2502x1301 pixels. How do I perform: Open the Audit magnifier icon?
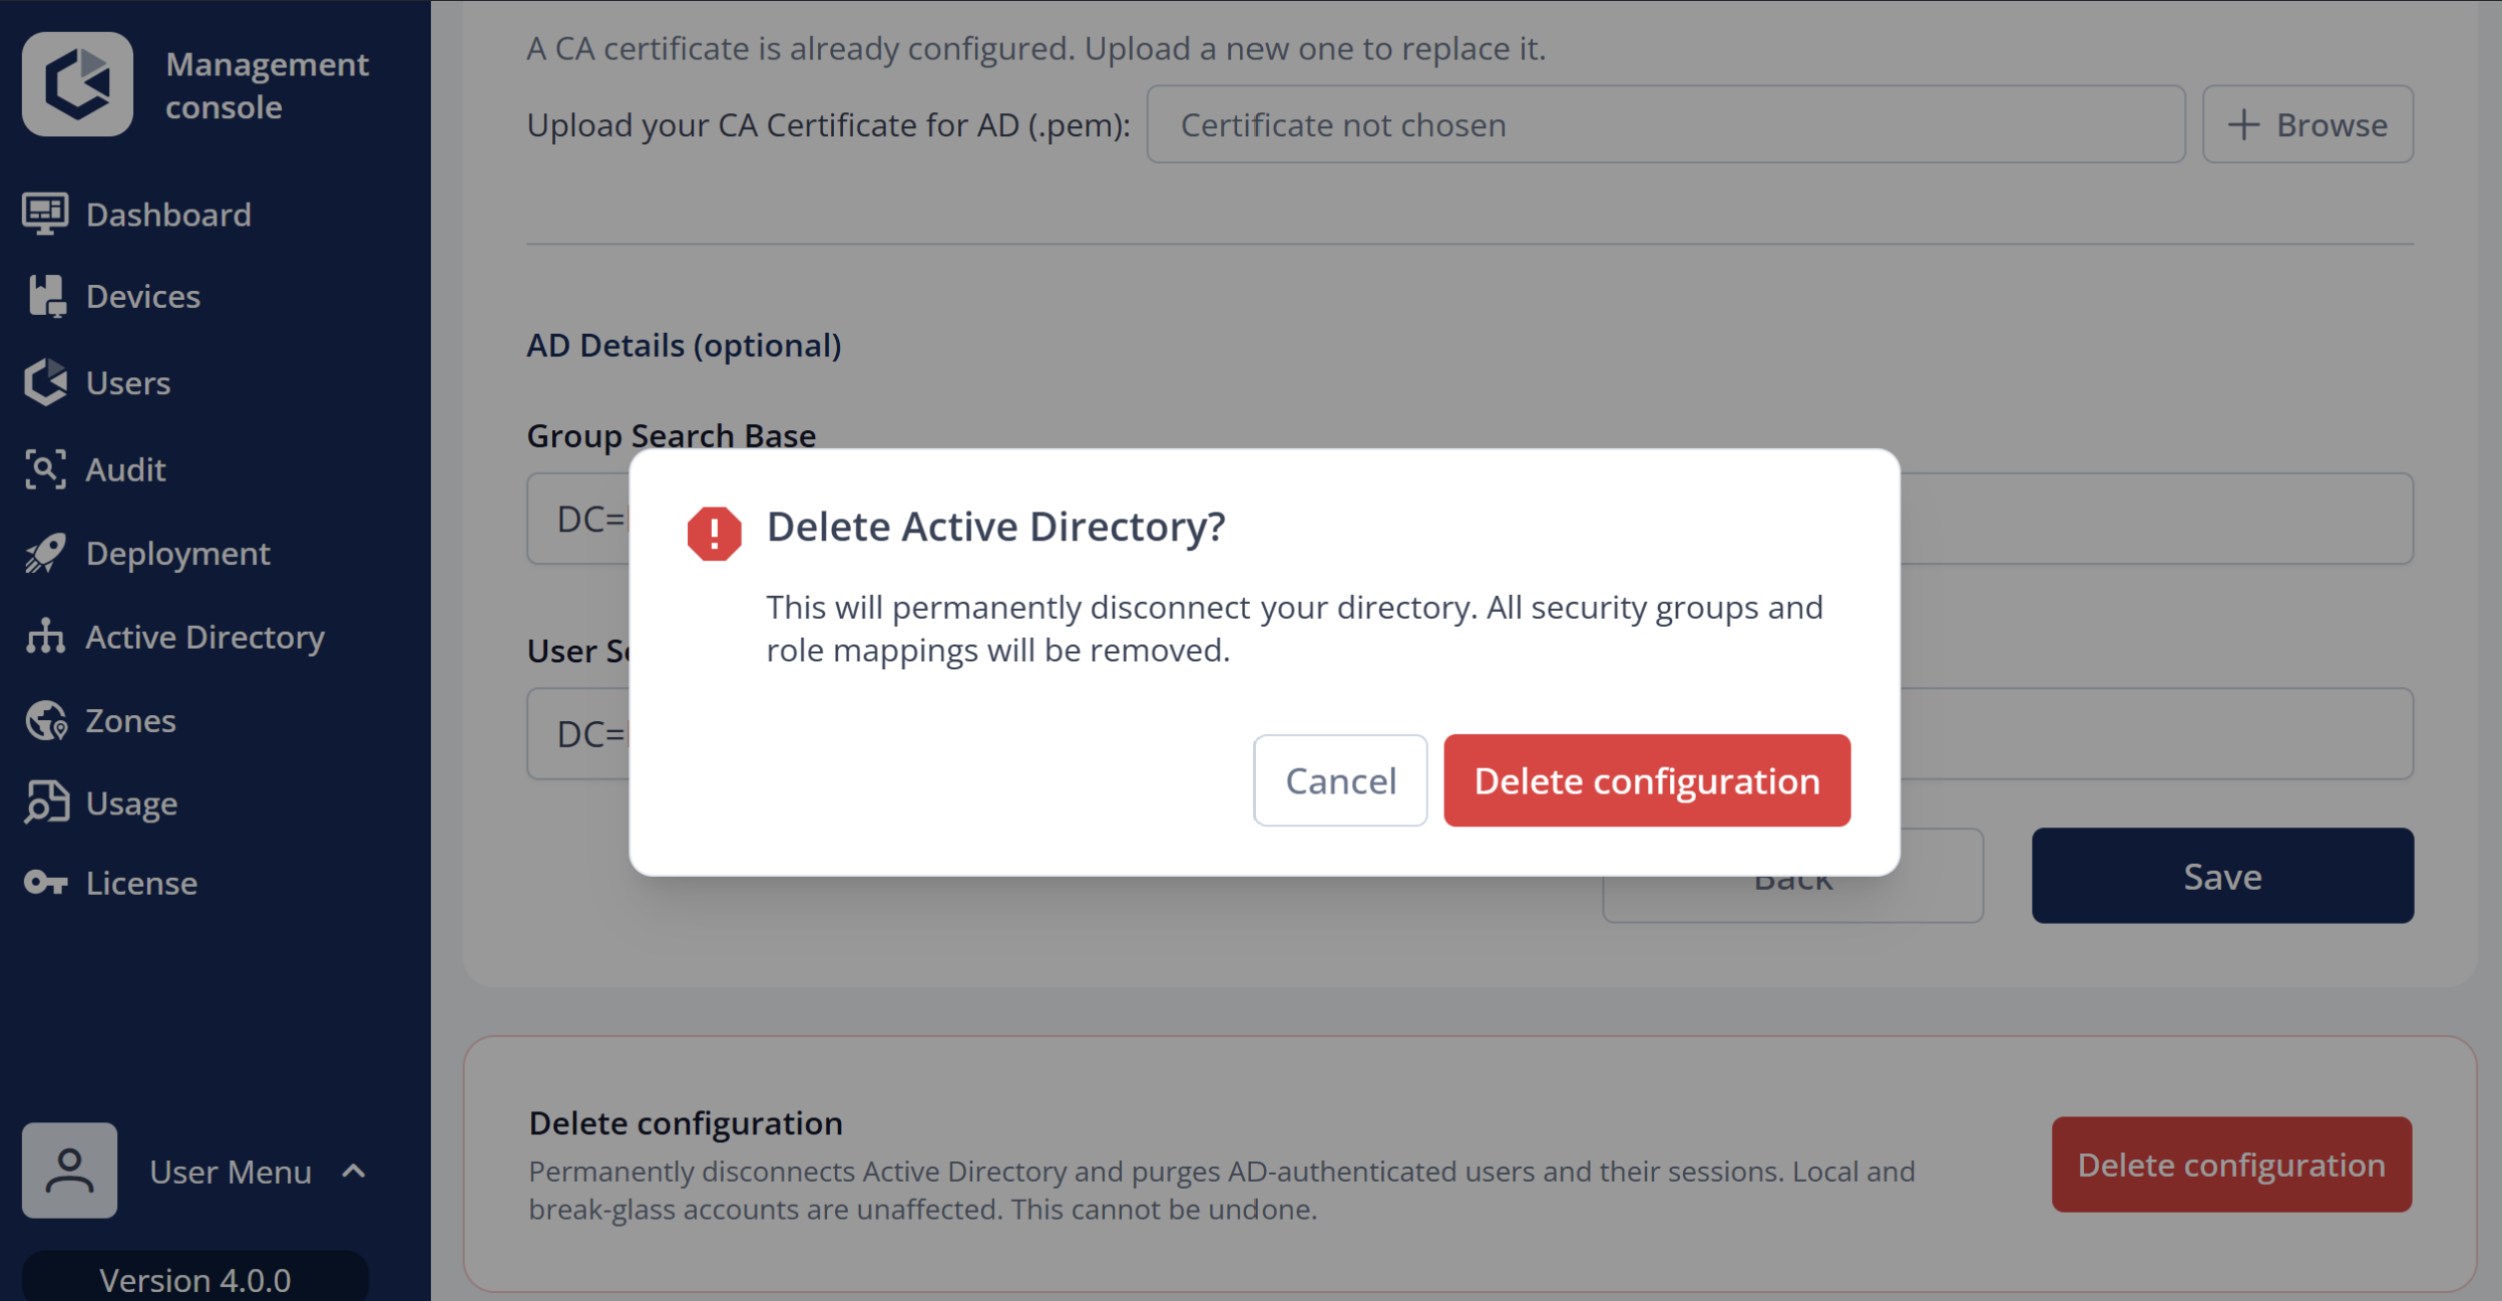point(46,469)
